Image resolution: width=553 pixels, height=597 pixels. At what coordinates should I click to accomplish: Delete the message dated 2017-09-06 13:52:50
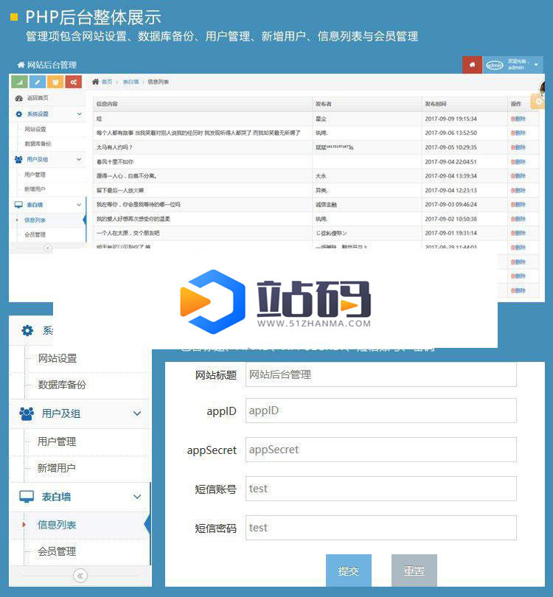518,133
